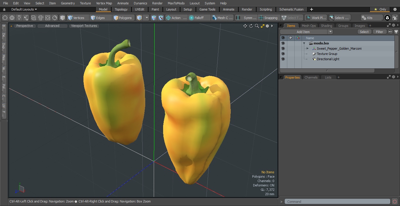Image resolution: width=400 pixels, height=206 pixels.
Task: Switch to the Images tab
Action: coord(360,26)
